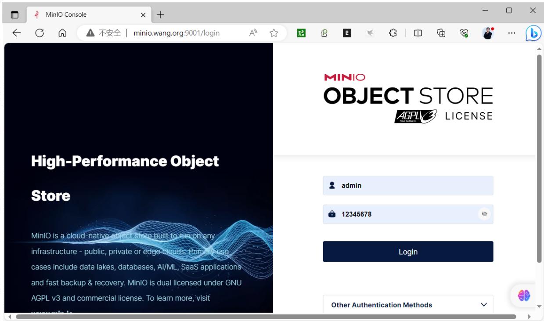Expand Other Authentication Methods dropdown
This screenshot has height=321, width=544.
pyautogui.click(x=408, y=304)
